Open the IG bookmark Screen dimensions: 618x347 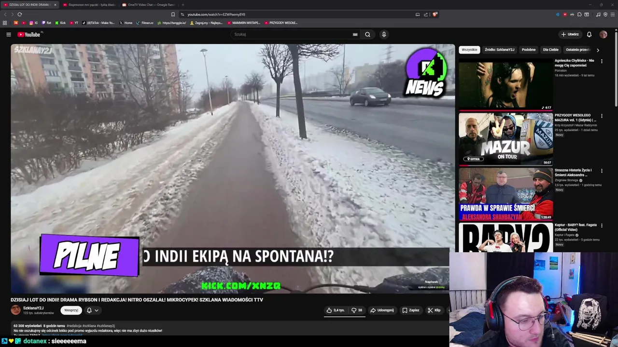coord(33,23)
